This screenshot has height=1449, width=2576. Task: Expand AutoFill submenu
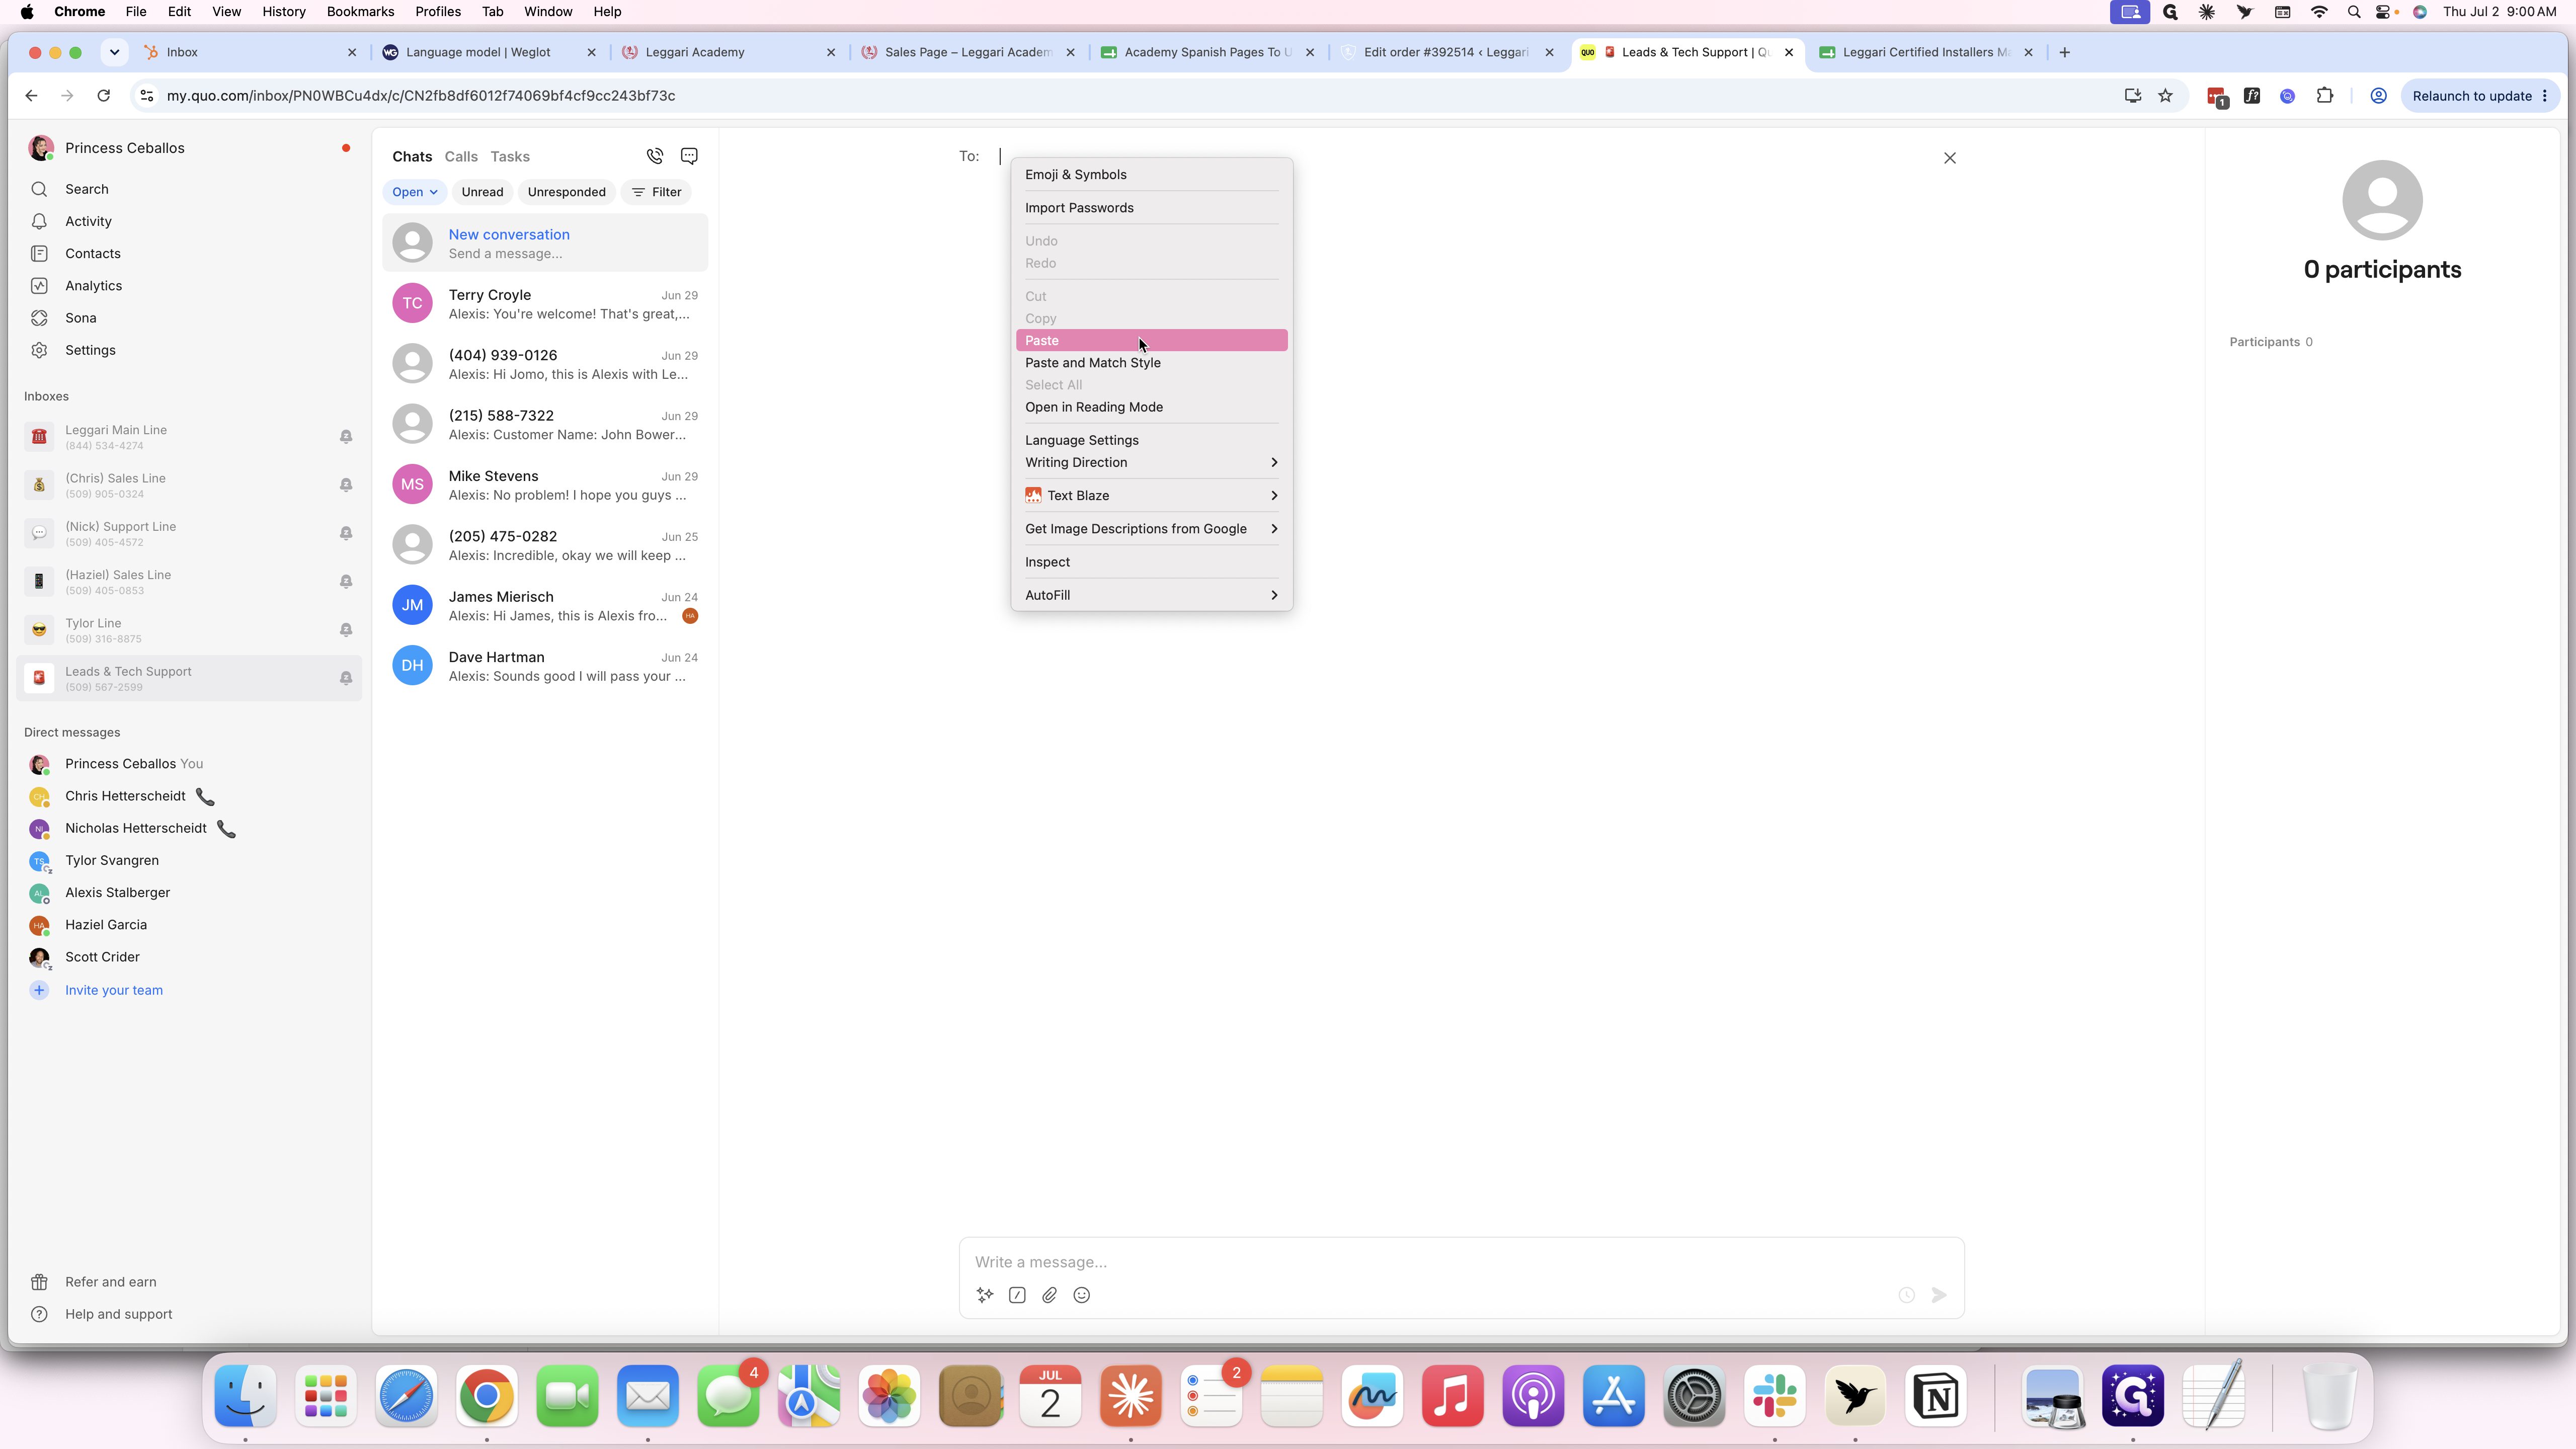1151,595
